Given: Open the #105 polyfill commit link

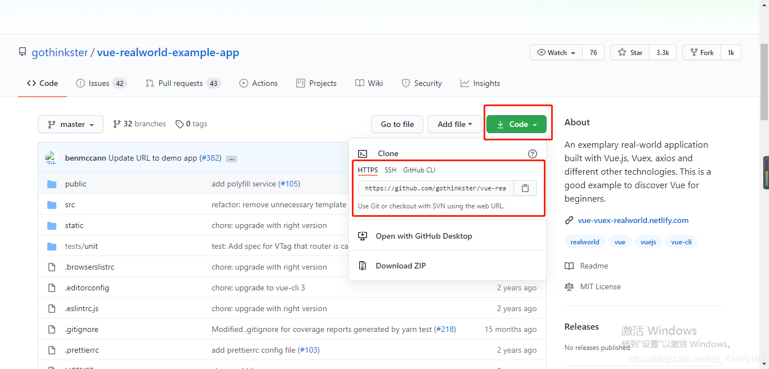Looking at the screenshot, I should 289,184.
